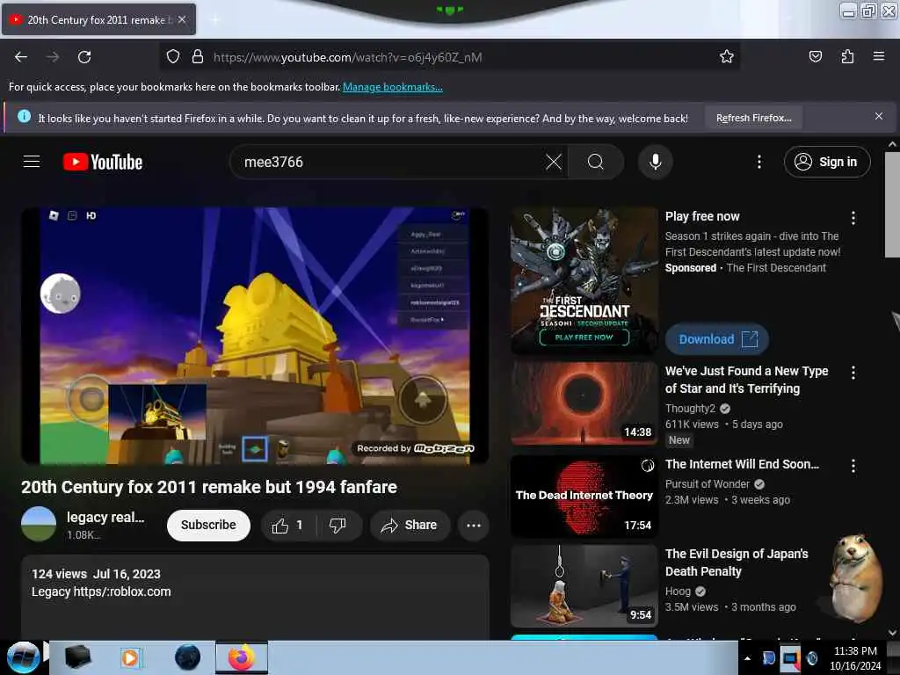The image size is (900, 675).
Task: Open the Firefox extensions puzzle icon
Action: click(847, 56)
